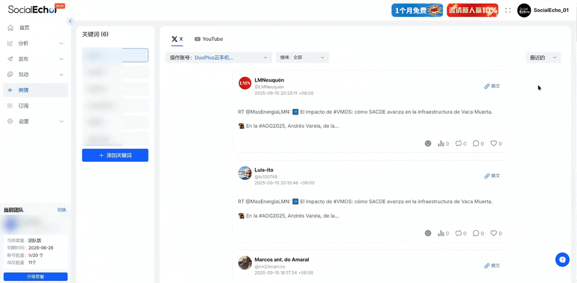Click the fullscreen icon in the header
The height and width of the screenshot is (283, 577).
(508, 10)
